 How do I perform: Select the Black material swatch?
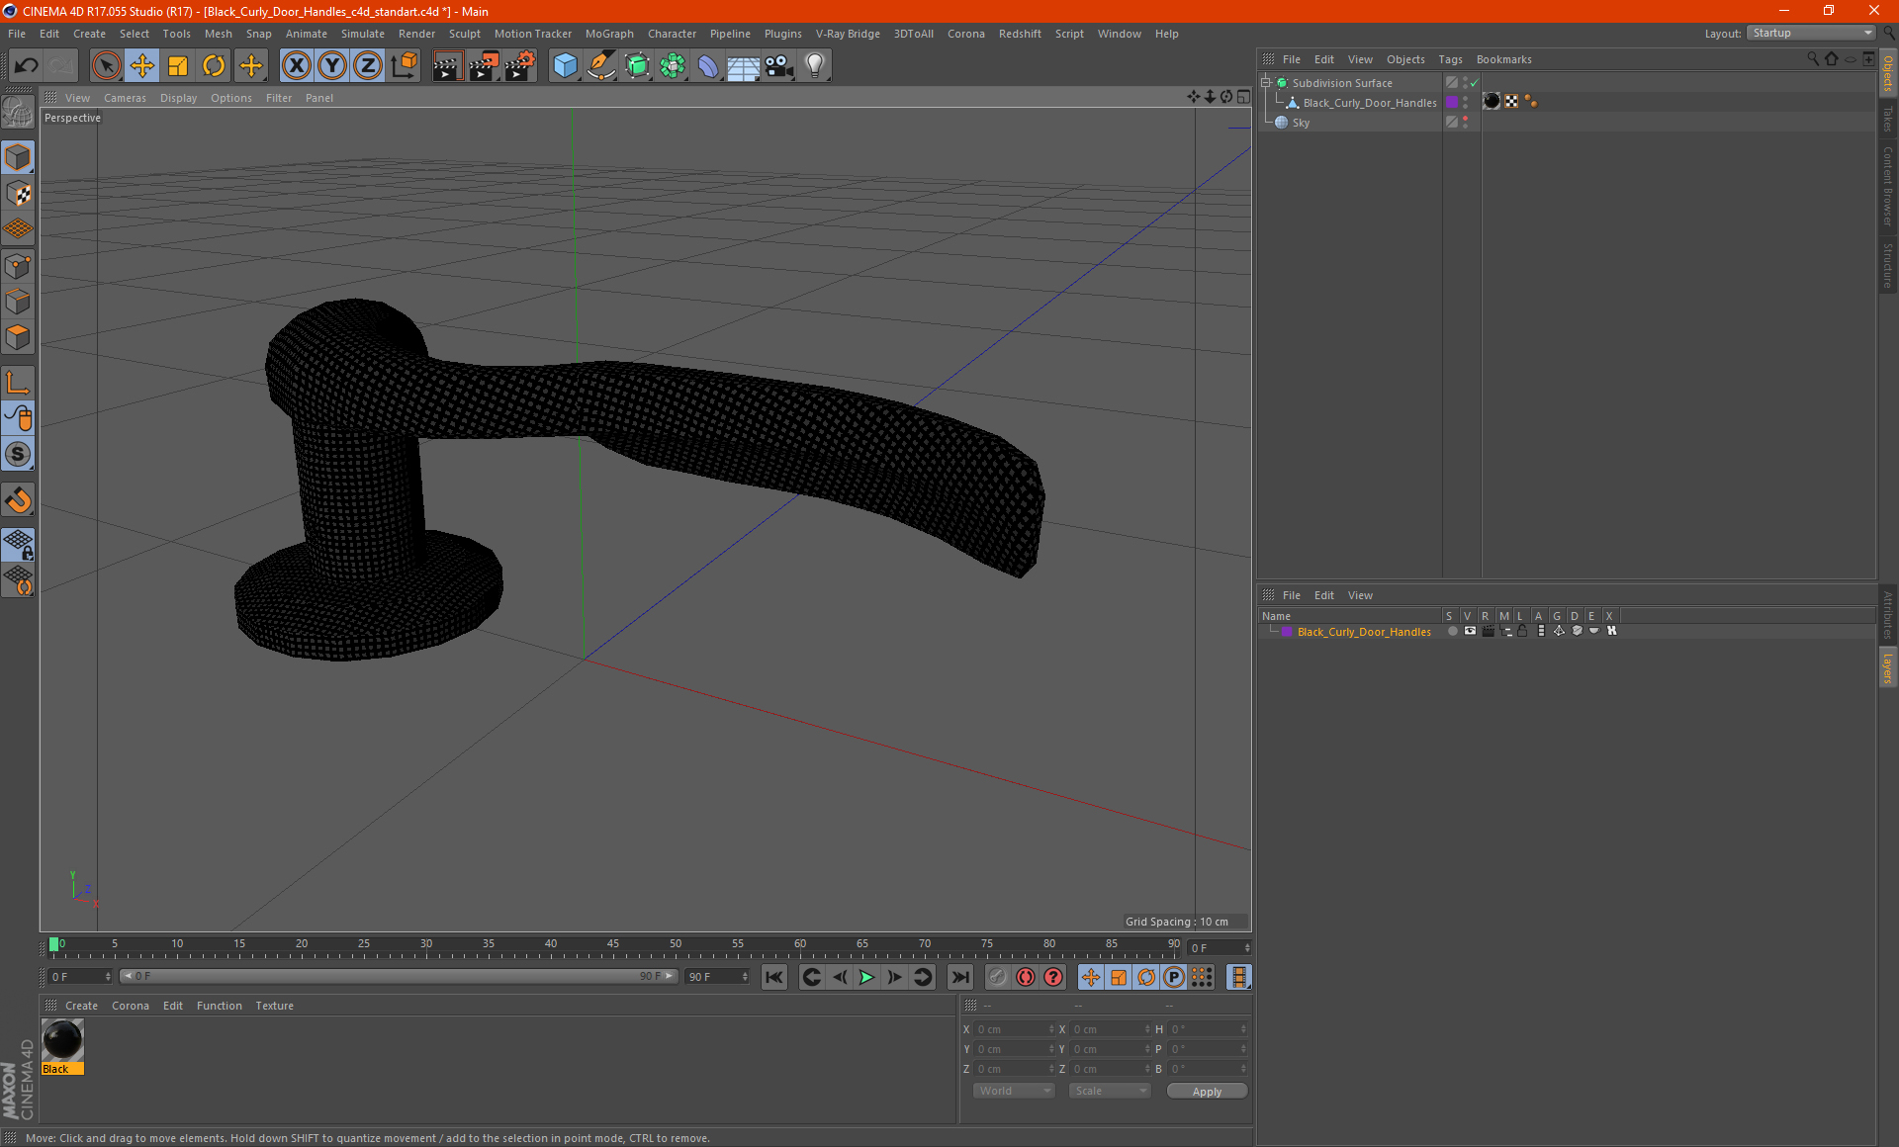(x=62, y=1040)
